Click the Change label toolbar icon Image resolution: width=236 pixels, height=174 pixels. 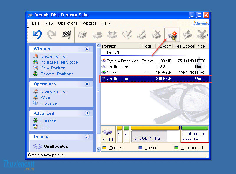click(127, 35)
